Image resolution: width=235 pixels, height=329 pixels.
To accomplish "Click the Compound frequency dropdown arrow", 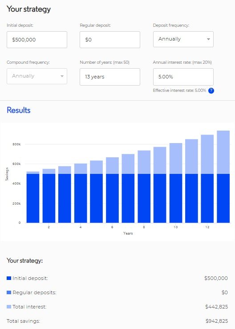I will (x=62, y=76).
